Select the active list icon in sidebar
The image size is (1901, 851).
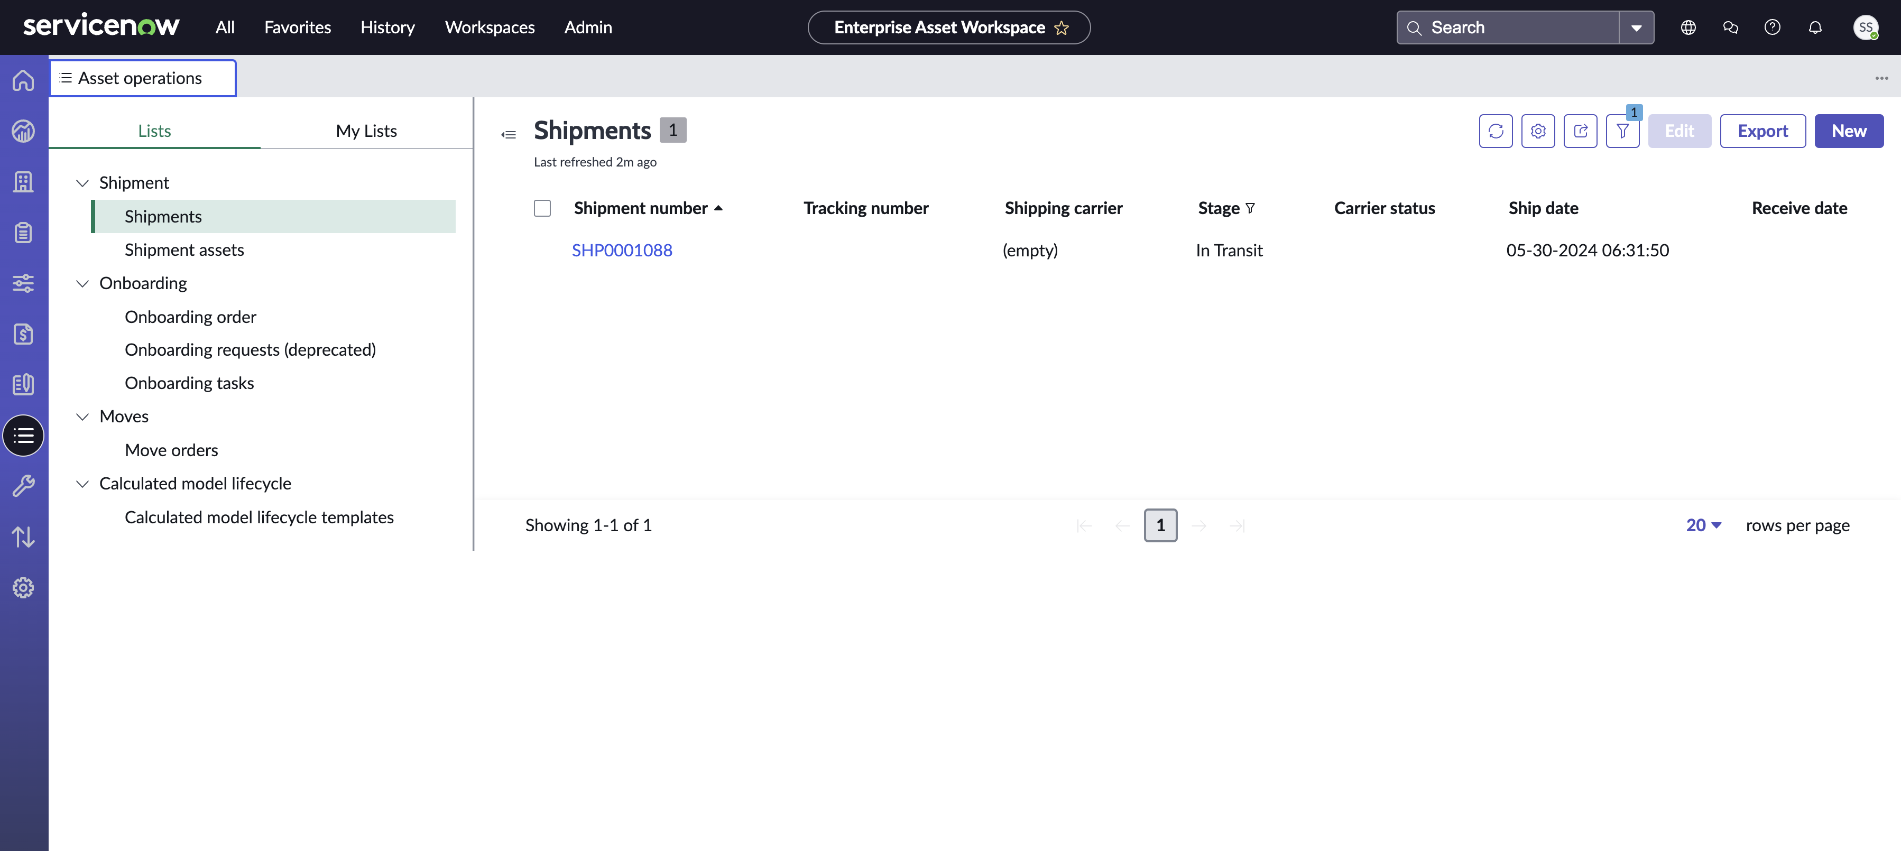[x=24, y=436]
